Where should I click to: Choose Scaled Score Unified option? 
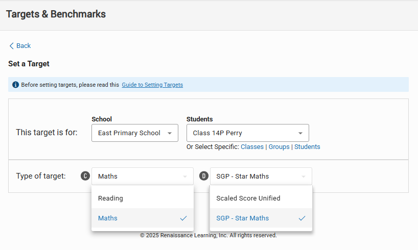261,198
